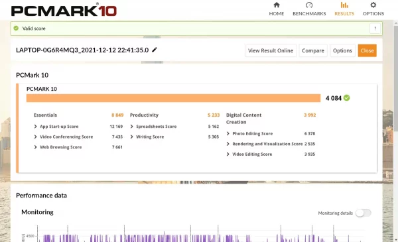
Task: Expand Rendering and Visualization Score details
Action: (x=228, y=144)
